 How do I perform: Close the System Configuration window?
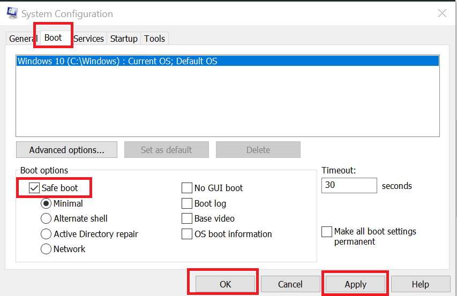tap(442, 14)
